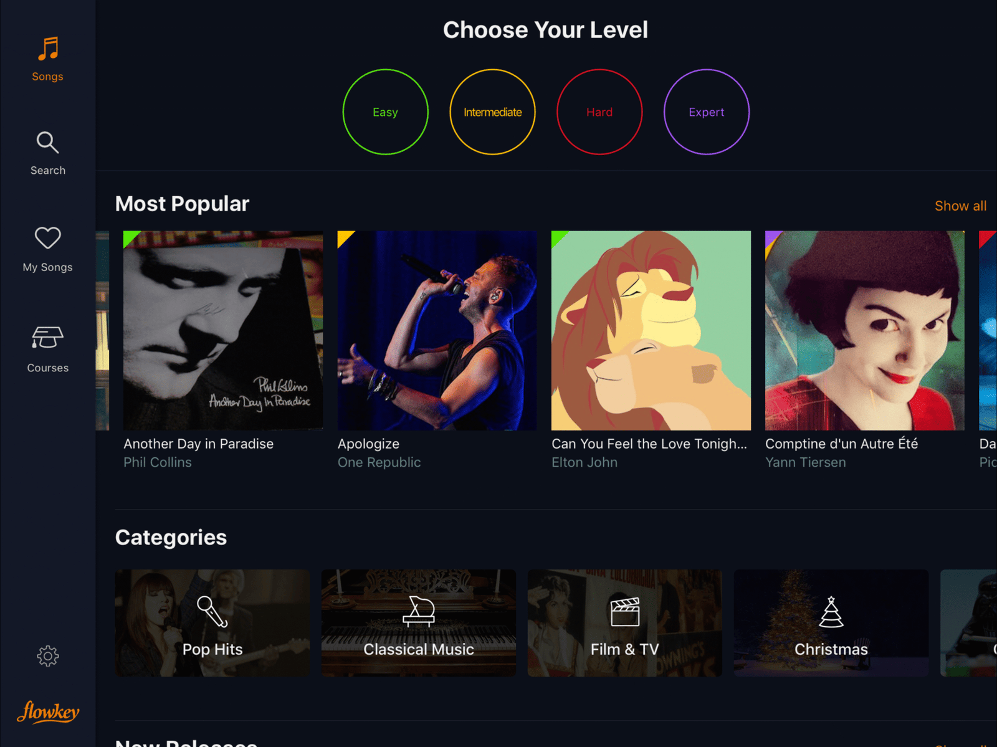Open My Songs heart icon
The width and height of the screenshot is (997, 747).
(x=48, y=238)
